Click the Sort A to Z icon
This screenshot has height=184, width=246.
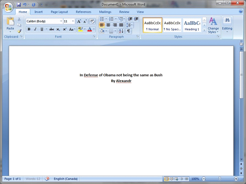pos(121,31)
